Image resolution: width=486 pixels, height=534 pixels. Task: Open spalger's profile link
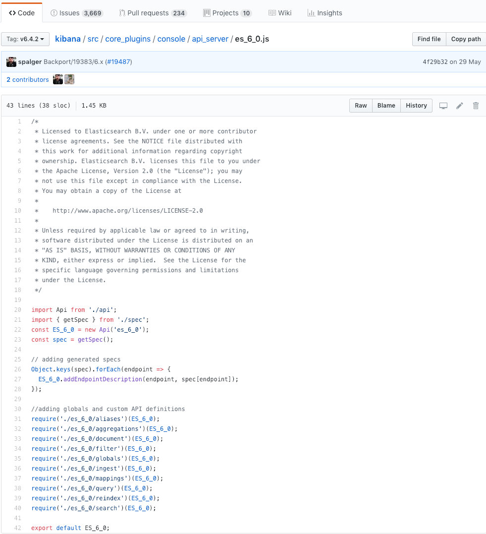coord(30,62)
